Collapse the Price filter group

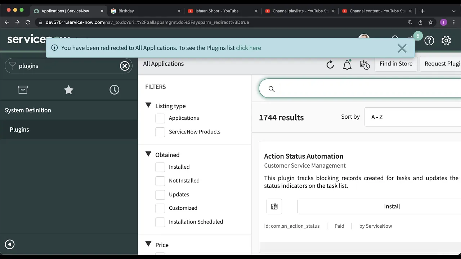pos(148,244)
